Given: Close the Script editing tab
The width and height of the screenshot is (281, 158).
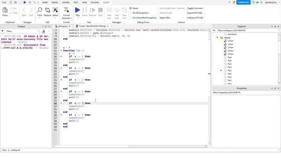Looking at the screenshot, I should (108, 26).
